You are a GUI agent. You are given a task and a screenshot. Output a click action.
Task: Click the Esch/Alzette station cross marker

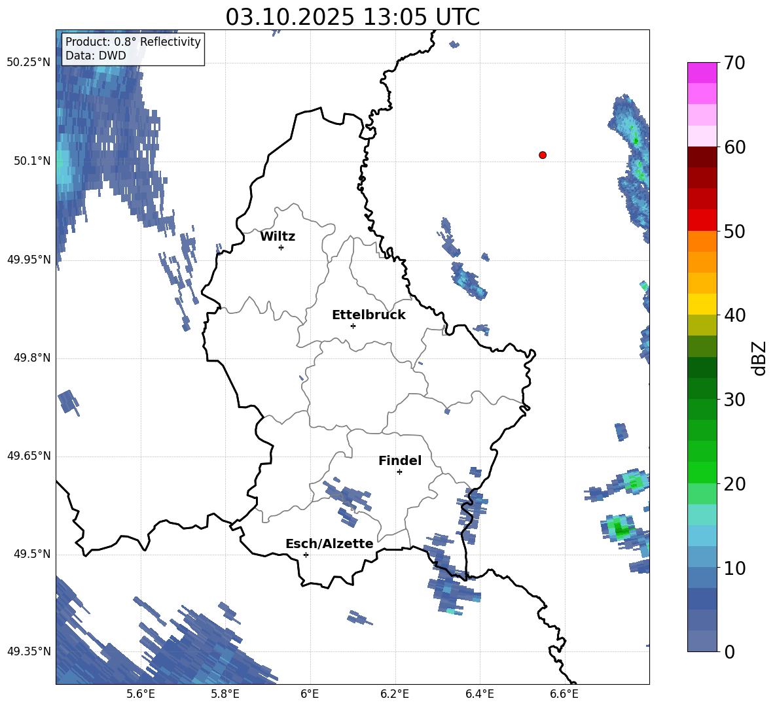coord(306,555)
